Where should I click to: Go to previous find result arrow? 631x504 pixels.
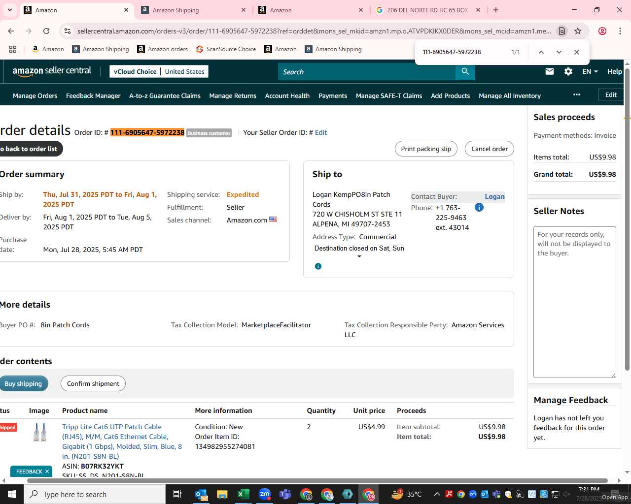pos(541,52)
